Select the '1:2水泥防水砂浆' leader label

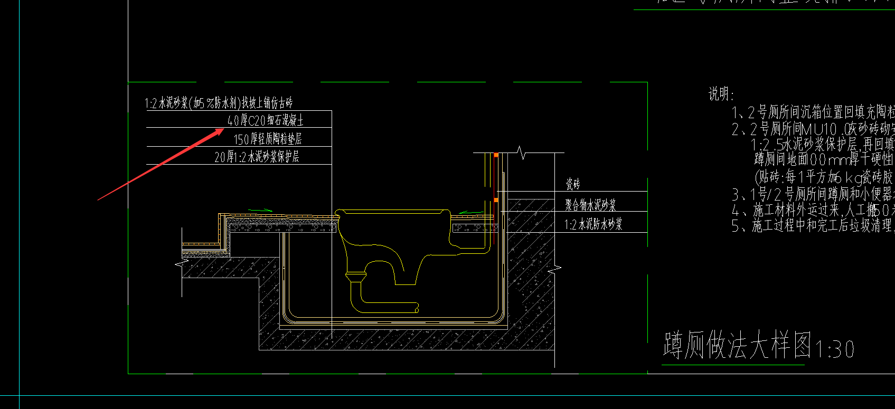[x=593, y=224]
